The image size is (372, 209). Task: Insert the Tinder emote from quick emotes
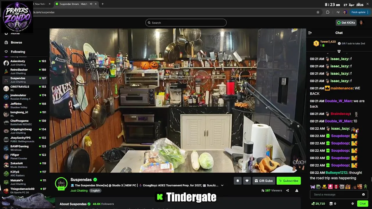pyautogui.click(x=330, y=187)
